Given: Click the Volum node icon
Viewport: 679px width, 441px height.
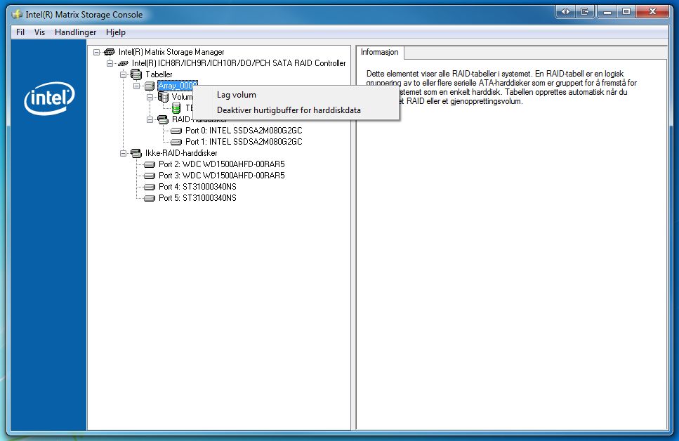Looking at the screenshot, I should tap(163, 97).
